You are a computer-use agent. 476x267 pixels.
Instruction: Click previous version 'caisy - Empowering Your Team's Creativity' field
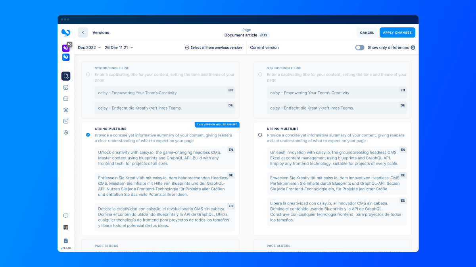coord(165,93)
